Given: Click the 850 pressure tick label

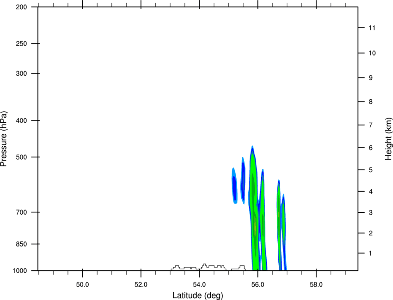Looking at the screenshot, I should click(21, 244).
